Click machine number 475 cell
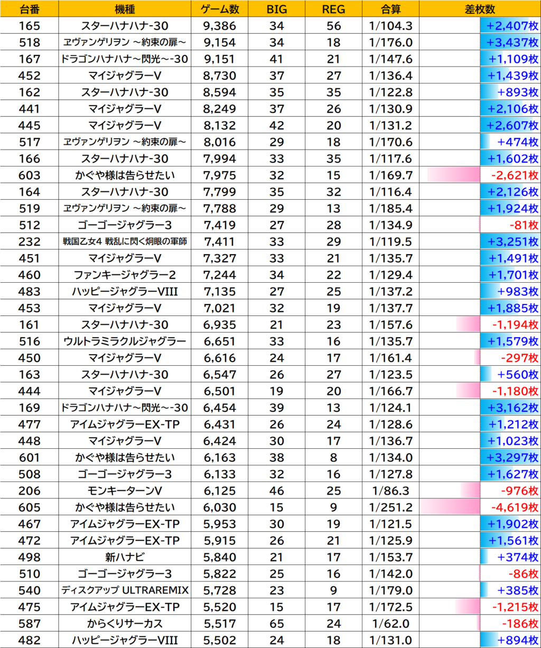541x648 pixels. 29,606
